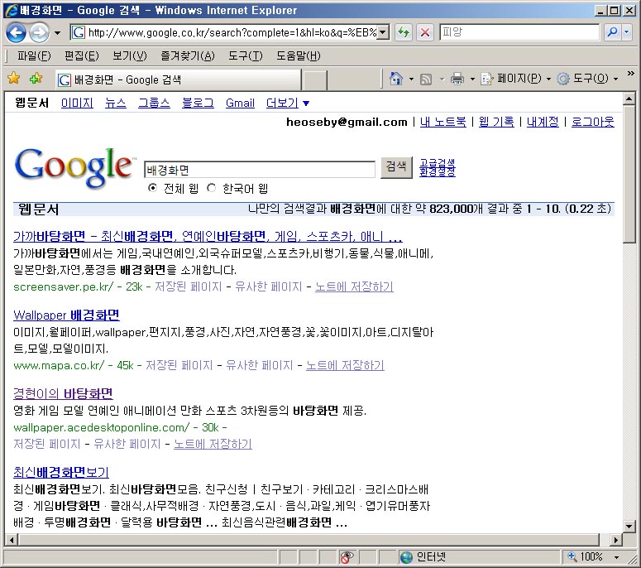Image resolution: width=641 pixels, height=568 pixels.
Task: Click the Google search field with 배경화면
Action: [260, 170]
